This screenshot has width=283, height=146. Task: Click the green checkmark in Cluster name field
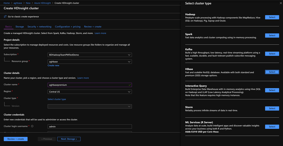(129, 85)
